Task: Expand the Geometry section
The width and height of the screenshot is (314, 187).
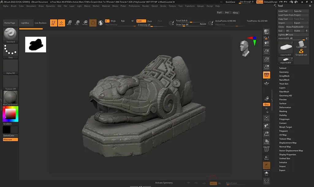Action: click(284, 72)
